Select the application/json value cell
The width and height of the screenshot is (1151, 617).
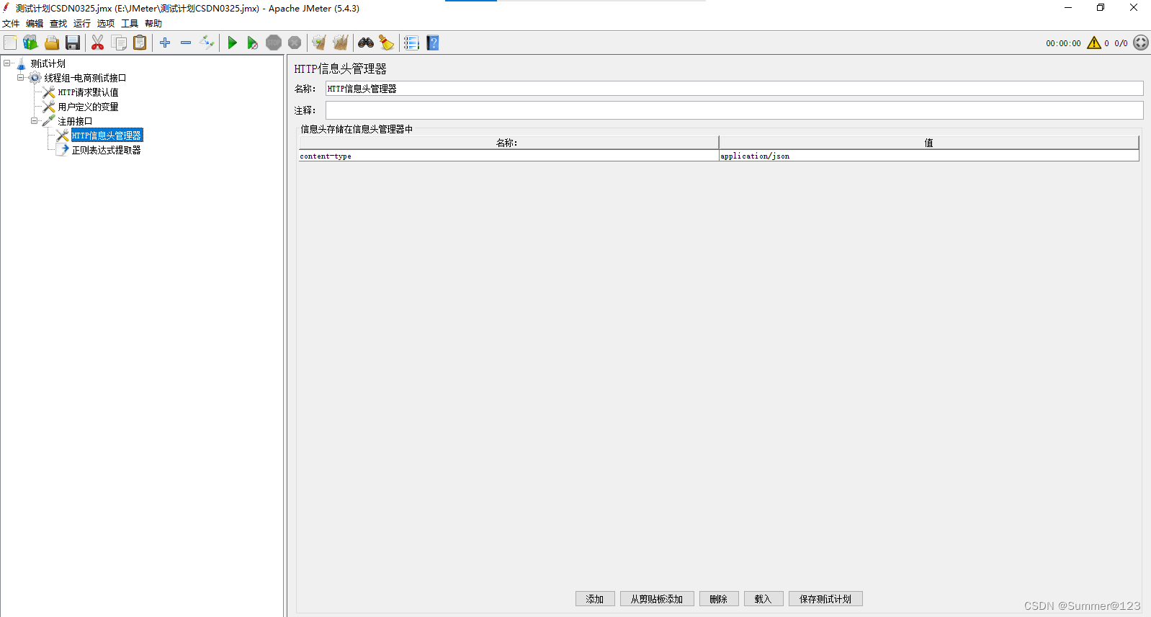(929, 156)
